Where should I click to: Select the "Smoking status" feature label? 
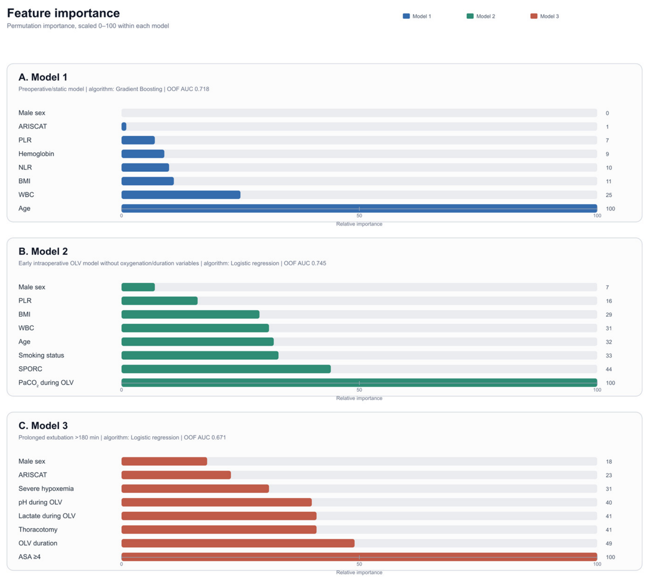click(41, 355)
